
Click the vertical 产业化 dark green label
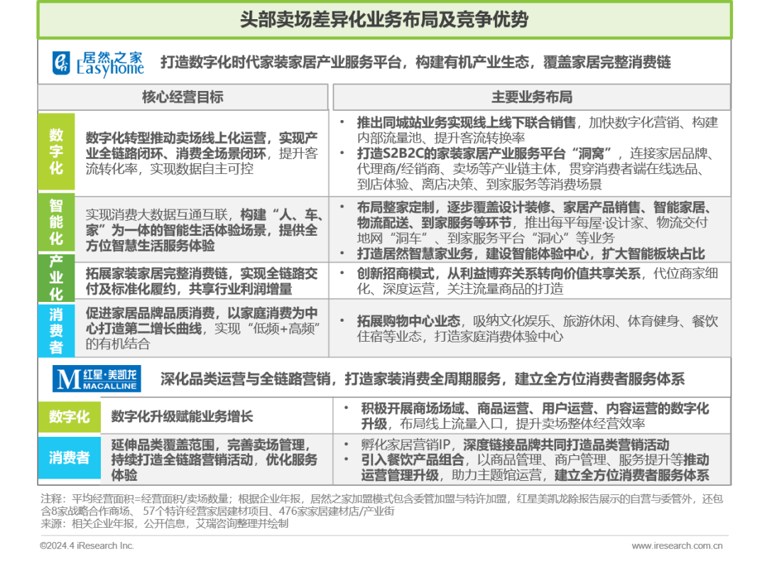pos(56,277)
